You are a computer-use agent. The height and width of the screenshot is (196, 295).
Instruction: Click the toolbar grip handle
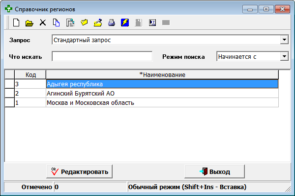point(7,23)
